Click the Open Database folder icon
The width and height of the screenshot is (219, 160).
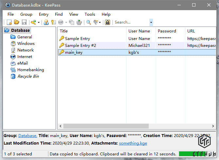[x=17, y=22]
